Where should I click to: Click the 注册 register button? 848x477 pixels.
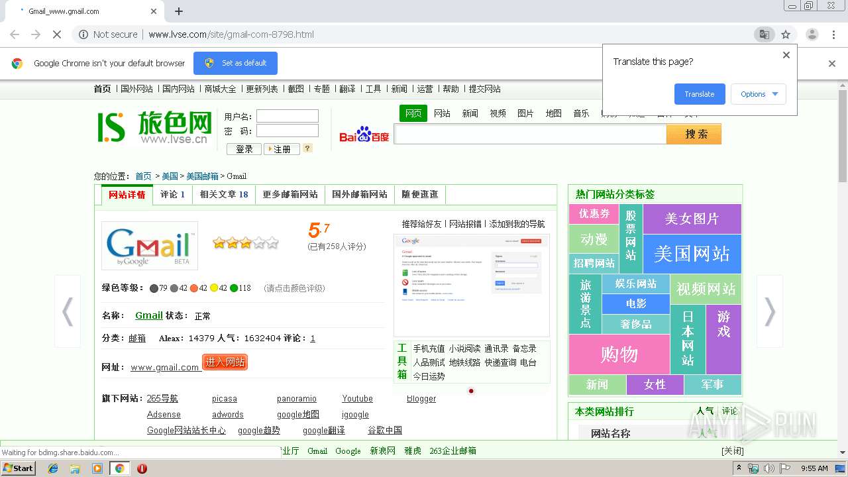(x=282, y=149)
